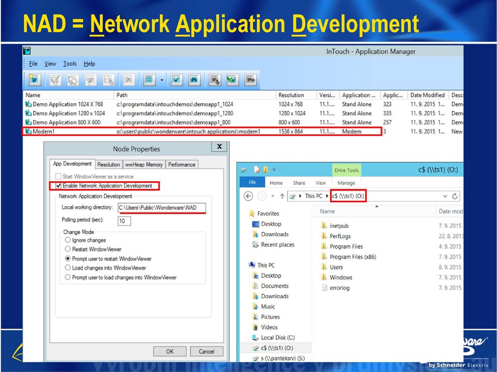This screenshot has width=497, height=372.
Task: Click the last toolbar icon with the right arrow
Action: tap(250, 80)
